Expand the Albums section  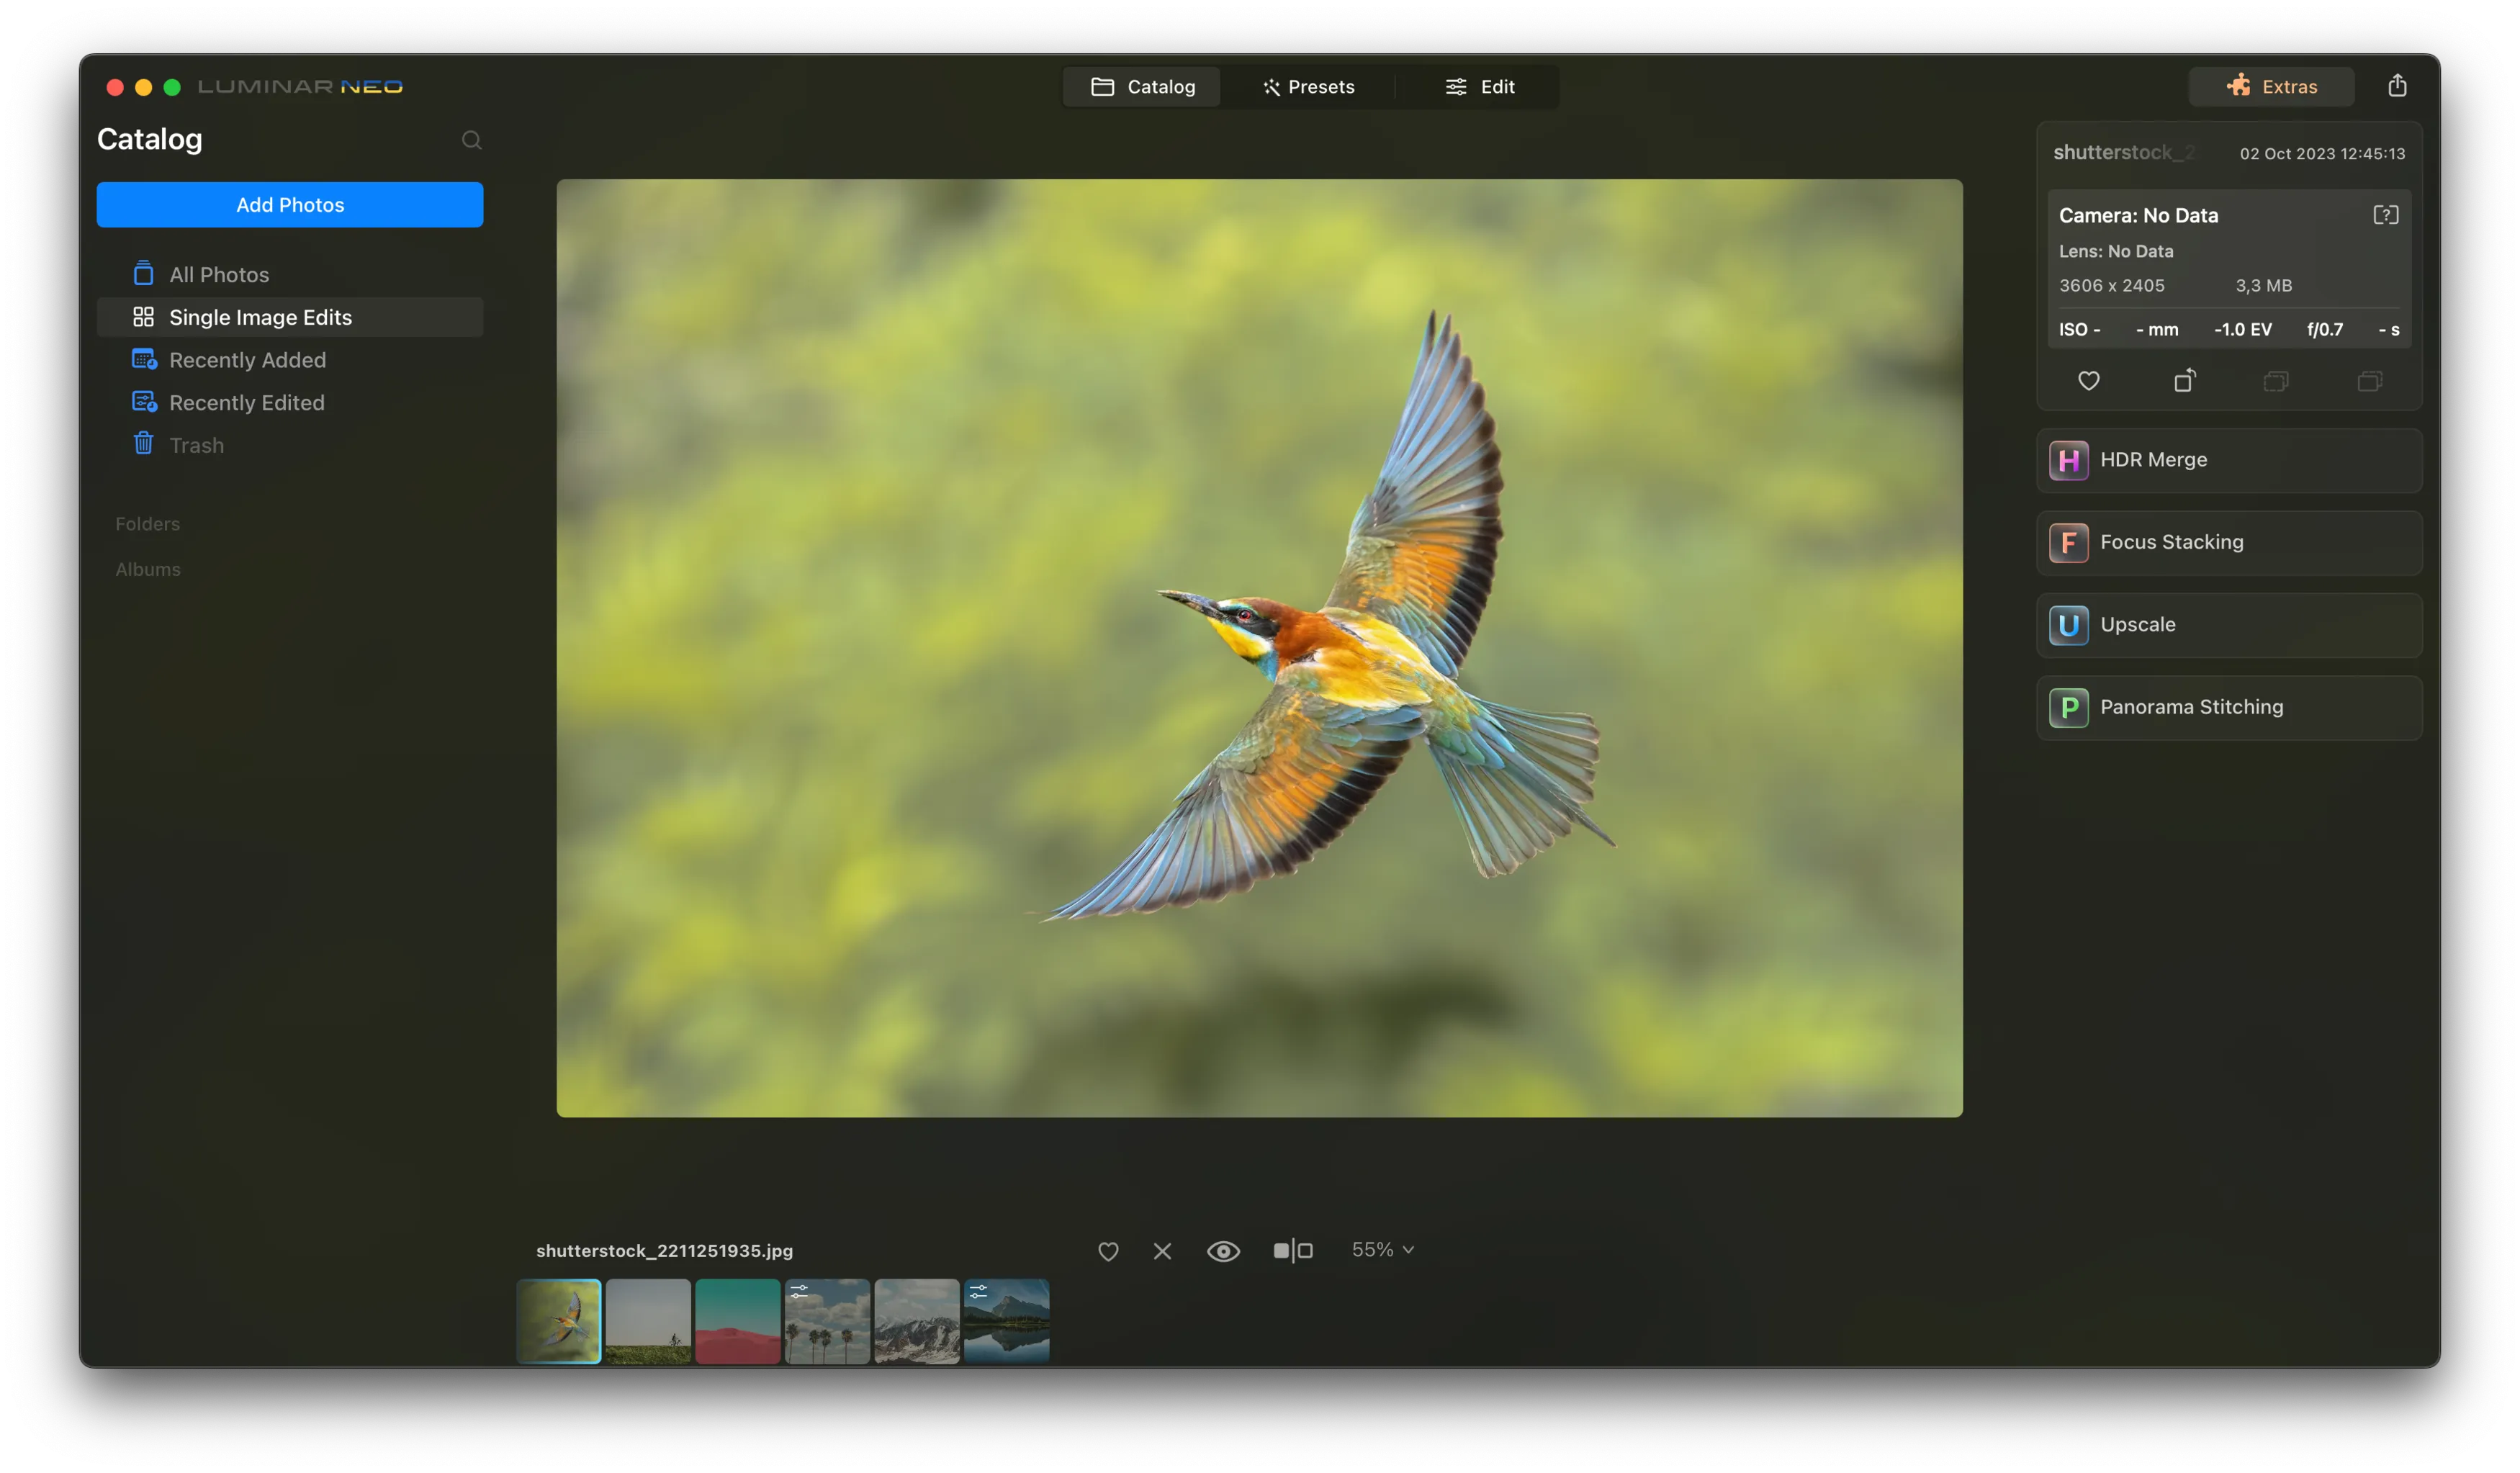click(x=148, y=569)
